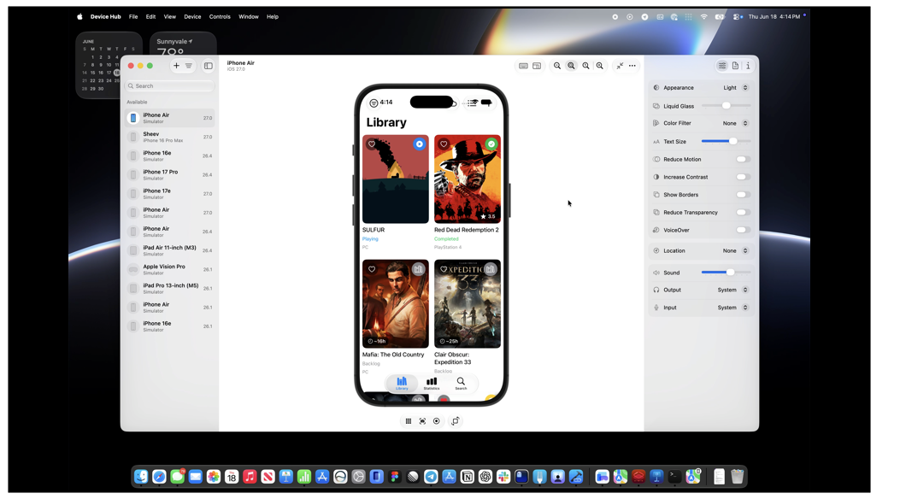Adjust the Sound volume slider

pos(727,272)
